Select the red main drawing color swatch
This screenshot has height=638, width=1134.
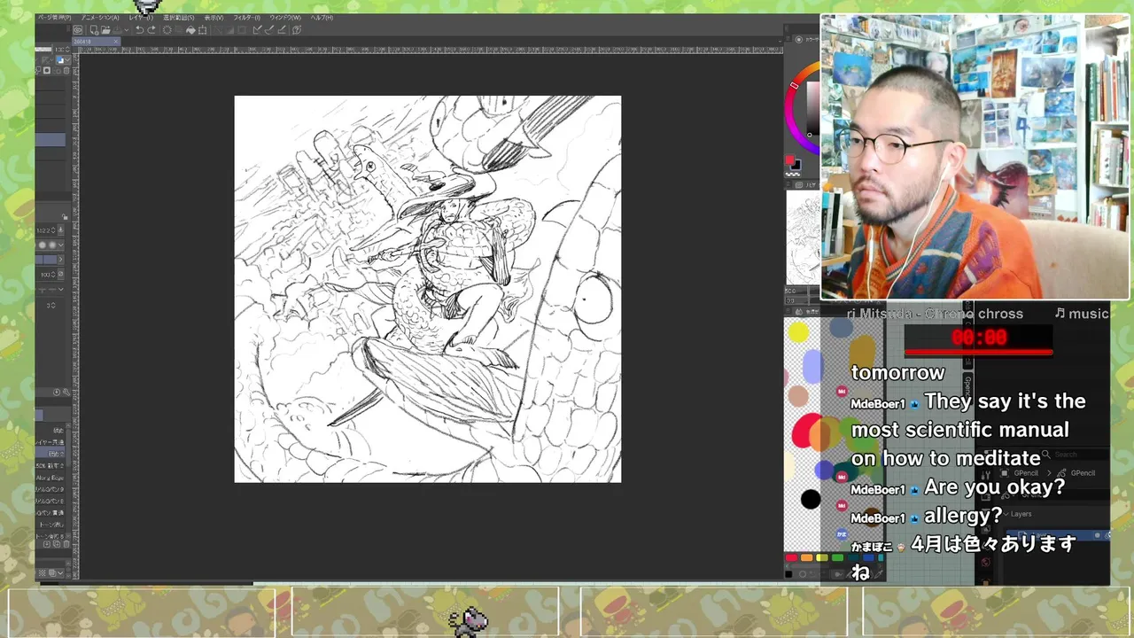click(x=789, y=159)
